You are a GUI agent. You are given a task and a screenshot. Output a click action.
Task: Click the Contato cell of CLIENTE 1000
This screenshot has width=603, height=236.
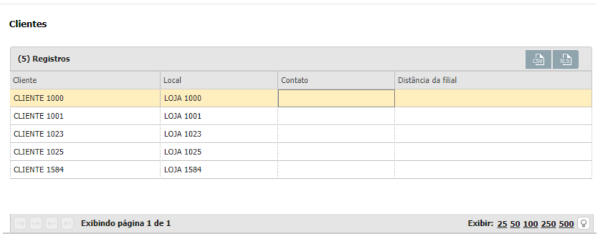click(336, 98)
